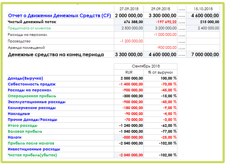Select the -25,00 % cell
The image size is (225, 165).
point(160,137)
